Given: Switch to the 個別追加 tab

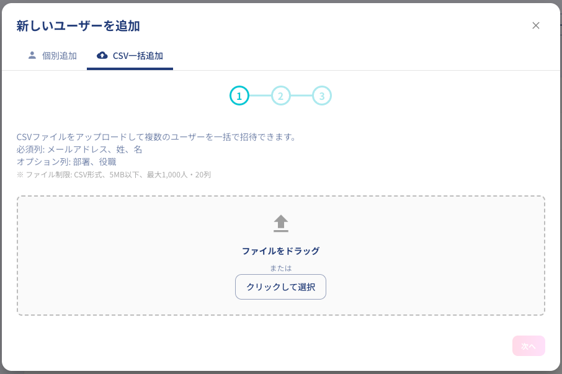Looking at the screenshot, I should 52,56.
